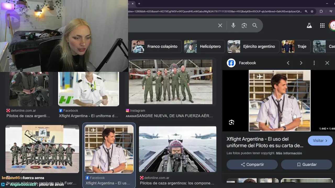Open selected Xflight pilot white shirt thumbnail
335x188 pixels.
[109, 149]
